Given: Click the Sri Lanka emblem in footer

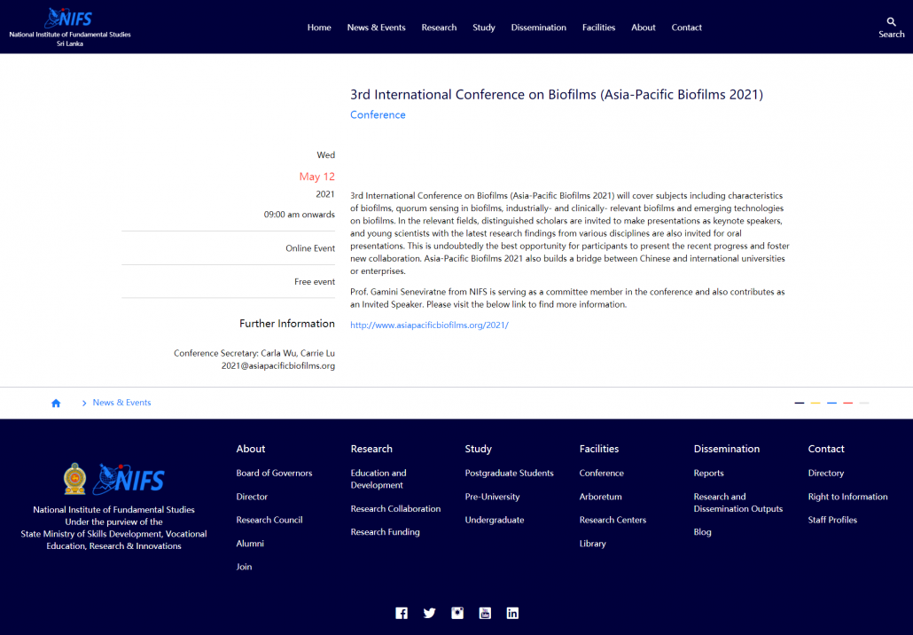Looking at the screenshot, I should pos(74,479).
